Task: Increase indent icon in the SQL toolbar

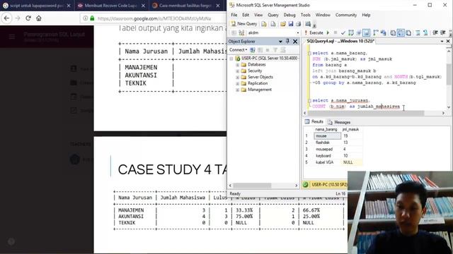Action: 442,33
